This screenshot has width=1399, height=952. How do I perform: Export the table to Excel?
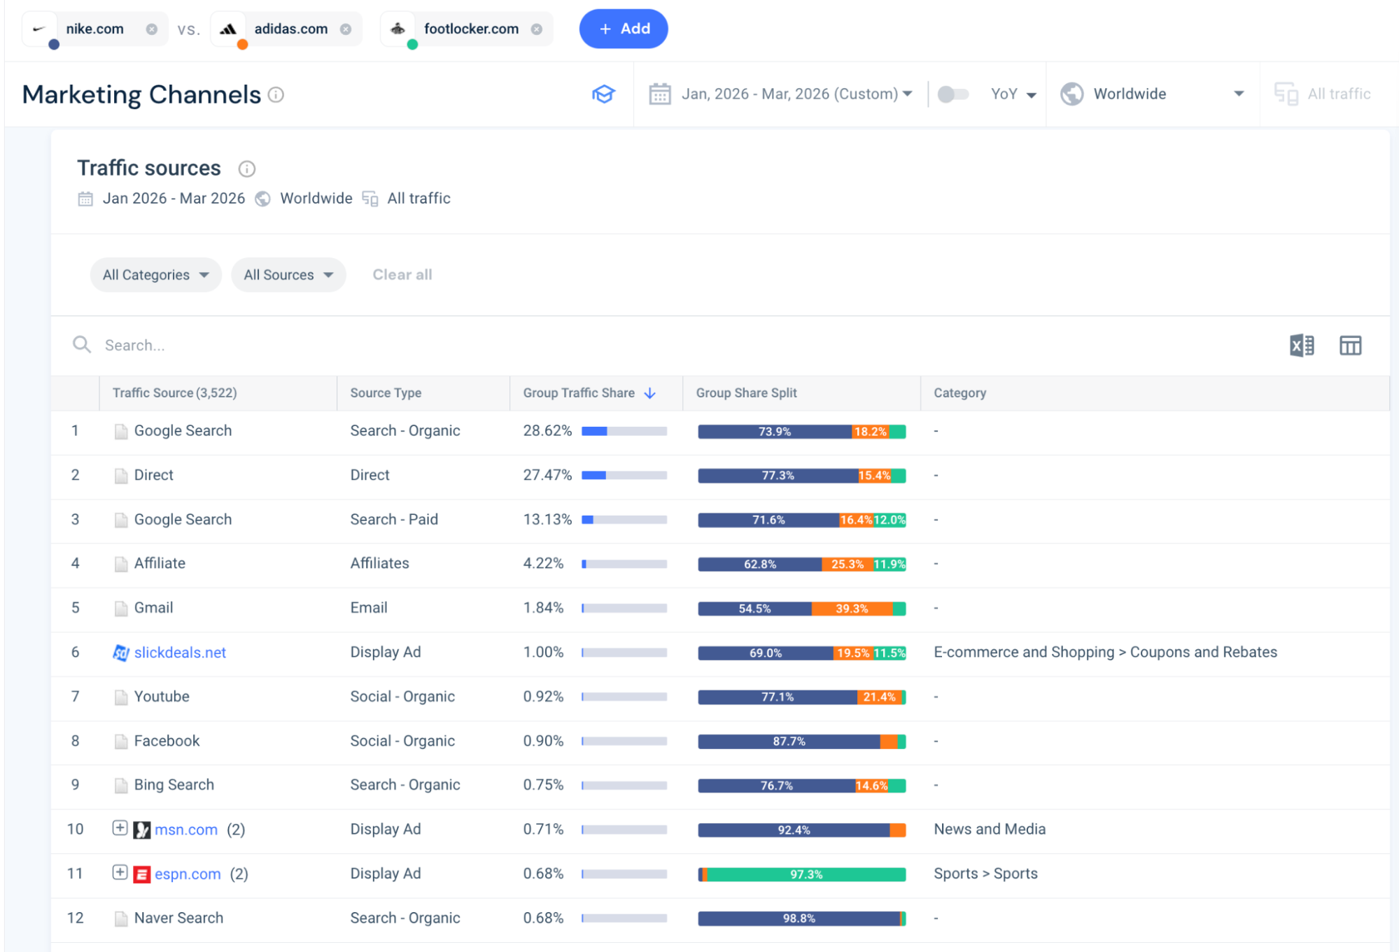point(1302,346)
